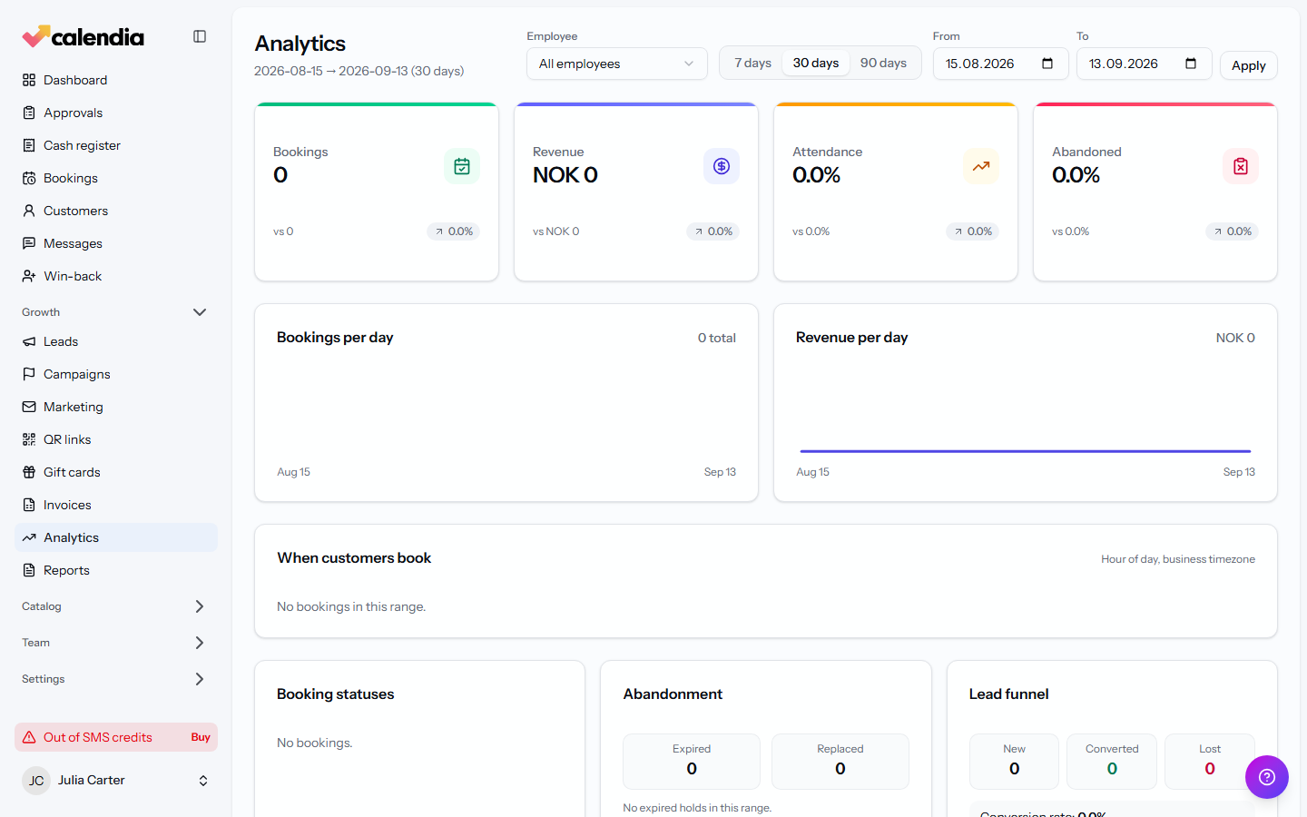Viewport: 1307px width, 817px height.
Task: Open the purple help question-mark button
Action: [x=1267, y=777]
